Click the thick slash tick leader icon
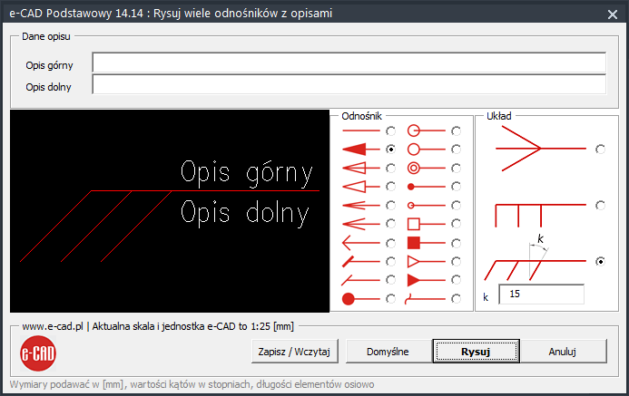629x396 pixels. pos(360,262)
